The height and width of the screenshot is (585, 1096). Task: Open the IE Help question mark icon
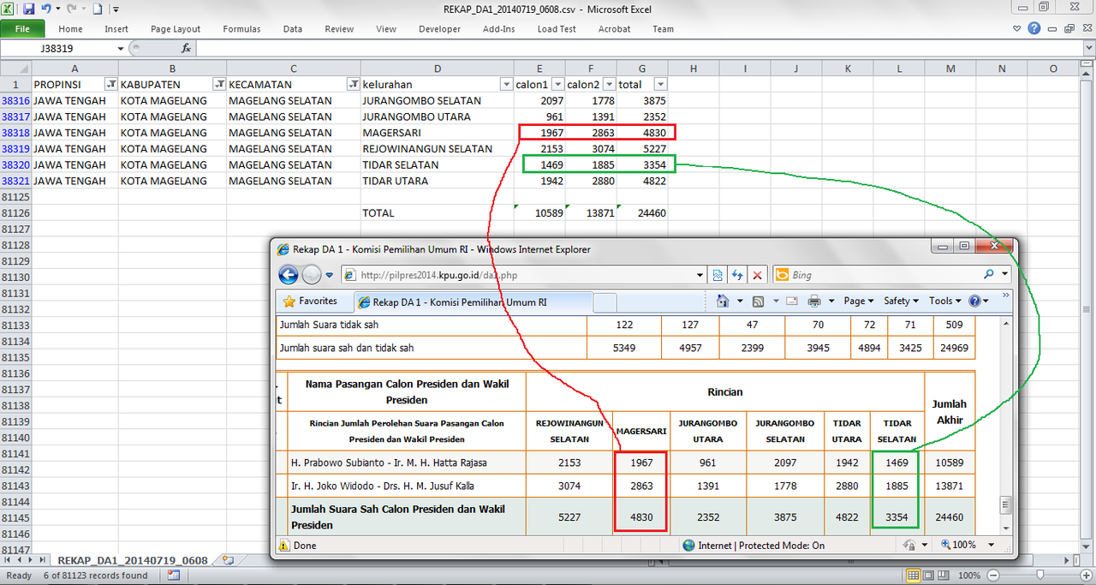pyautogui.click(x=974, y=301)
